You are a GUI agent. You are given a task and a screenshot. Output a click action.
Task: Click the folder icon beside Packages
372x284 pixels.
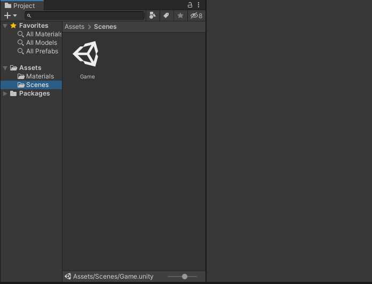[13, 93]
